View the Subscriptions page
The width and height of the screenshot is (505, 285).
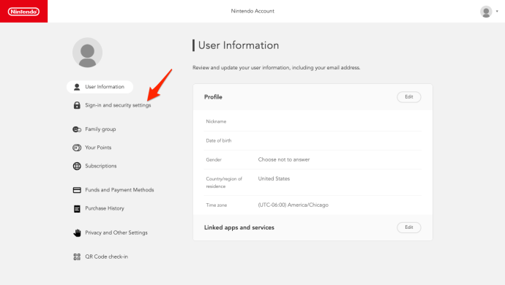coord(101,166)
